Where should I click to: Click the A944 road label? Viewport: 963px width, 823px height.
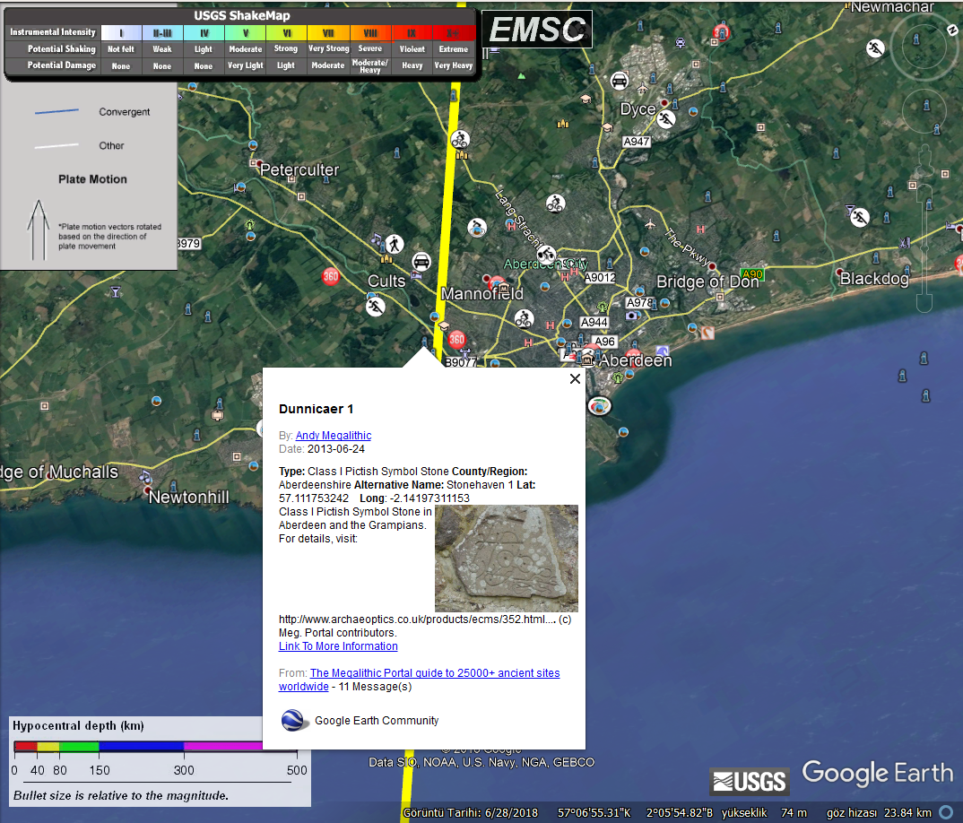pyautogui.click(x=594, y=323)
